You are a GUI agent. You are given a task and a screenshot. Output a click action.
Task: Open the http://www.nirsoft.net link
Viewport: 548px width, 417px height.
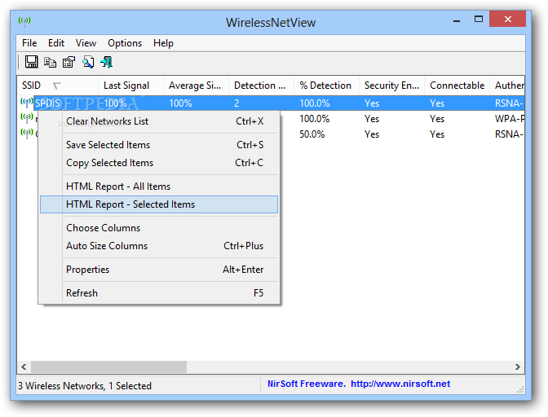tap(400, 384)
